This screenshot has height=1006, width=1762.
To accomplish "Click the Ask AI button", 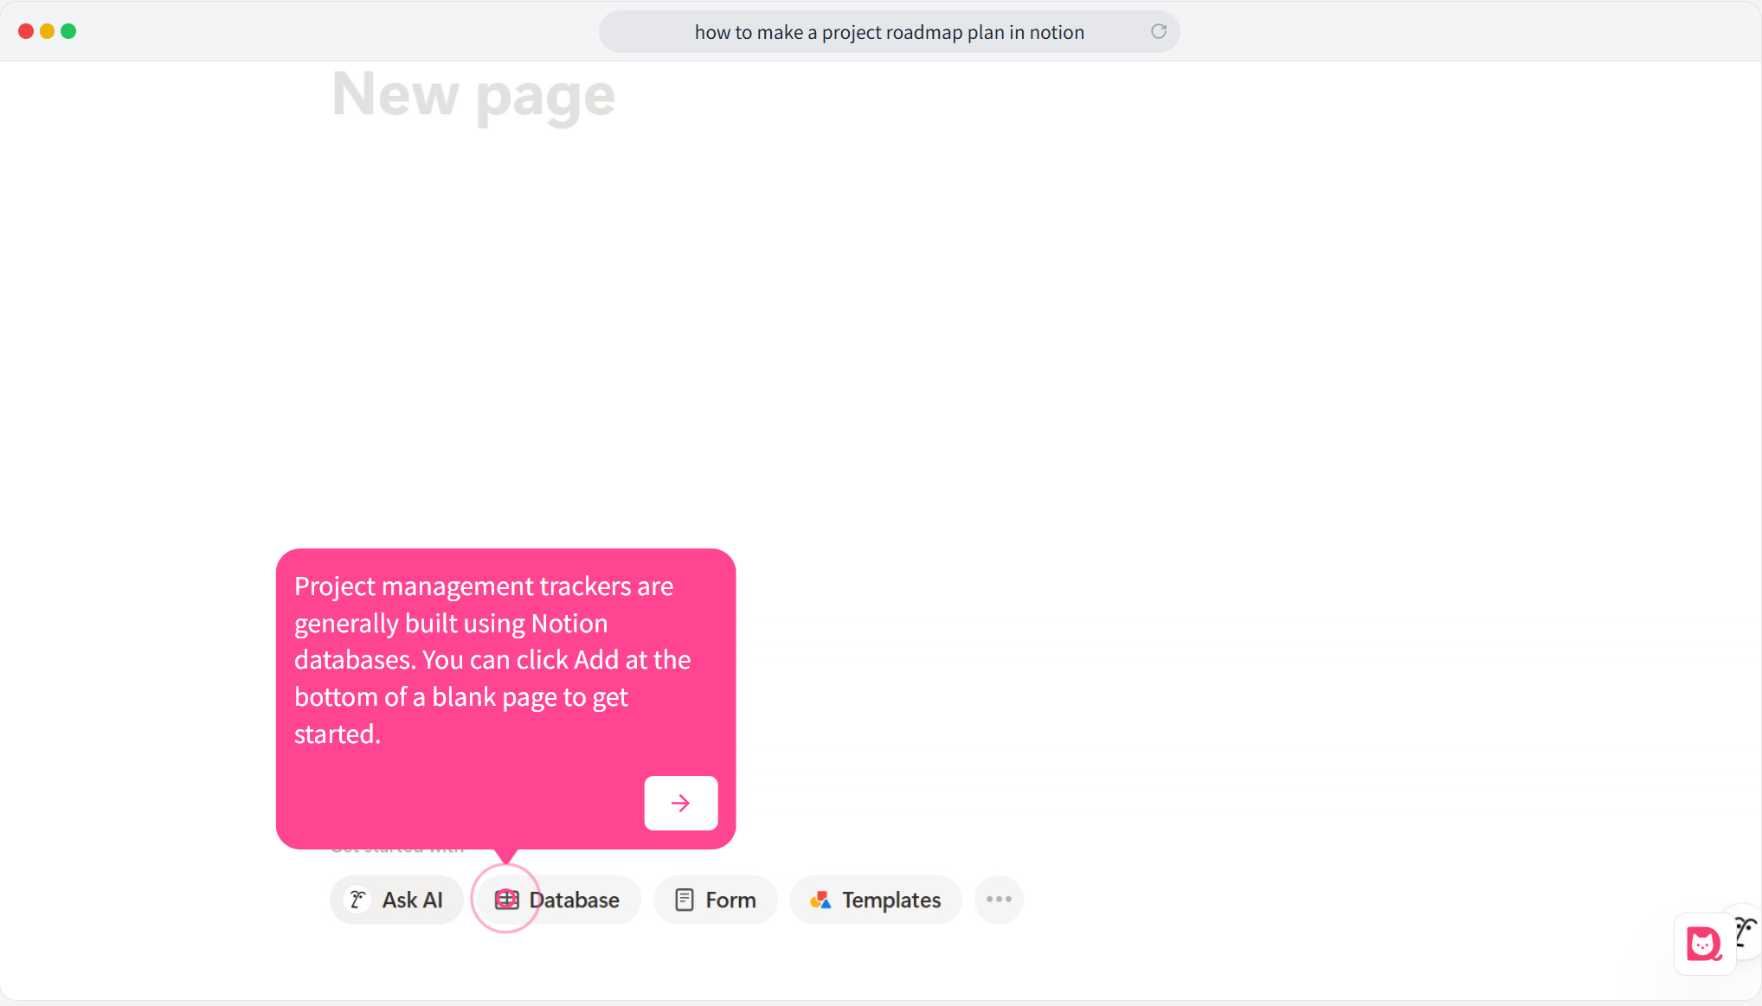I will 396,900.
